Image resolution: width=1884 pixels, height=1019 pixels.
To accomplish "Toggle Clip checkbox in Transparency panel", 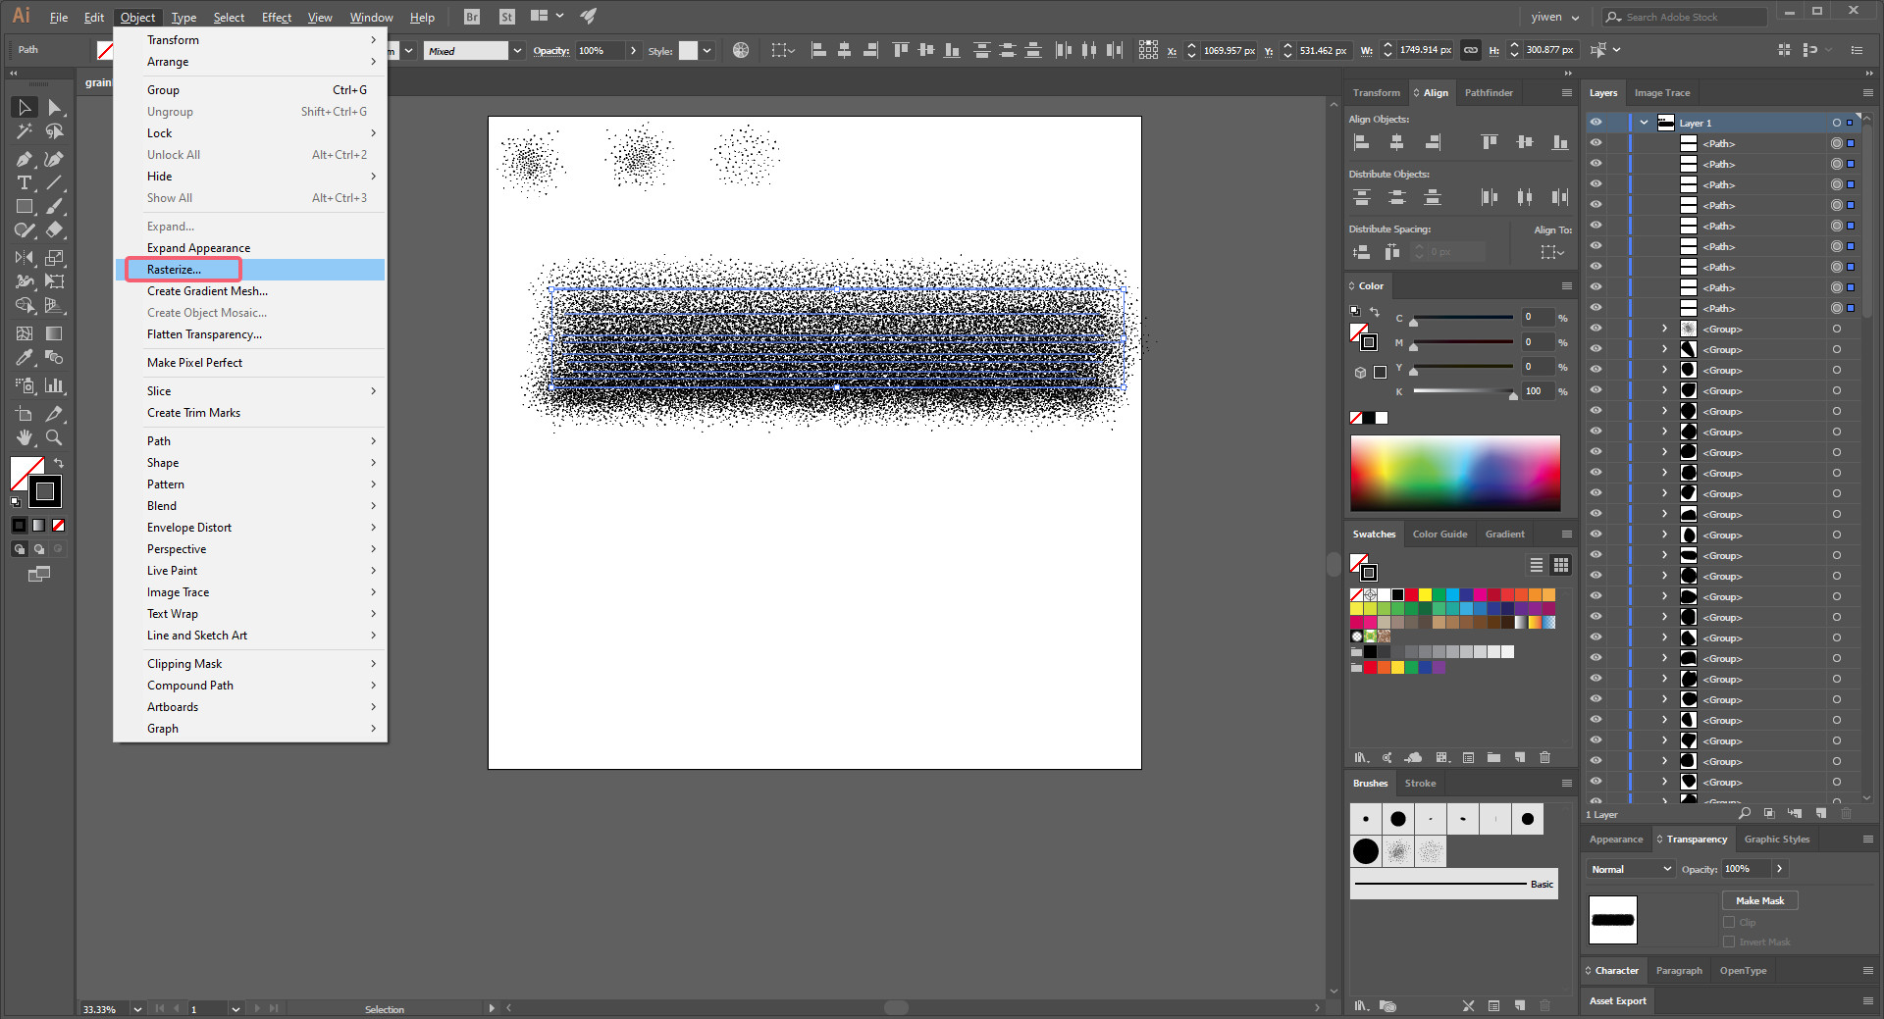I will (x=1729, y=922).
